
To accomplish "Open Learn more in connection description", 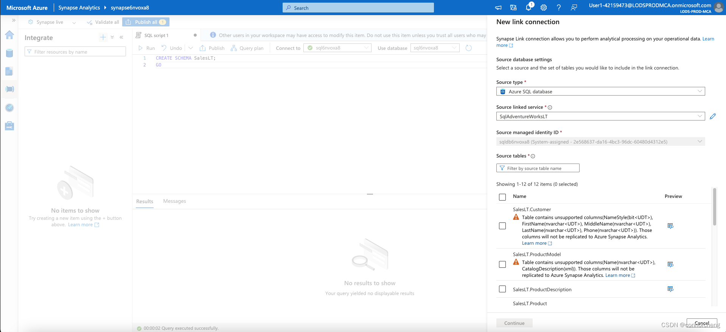I will coord(708,39).
